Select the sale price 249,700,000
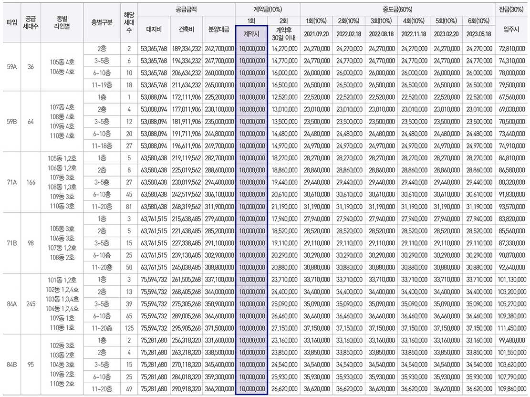The width and height of the screenshot is (530, 397). click(x=219, y=146)
